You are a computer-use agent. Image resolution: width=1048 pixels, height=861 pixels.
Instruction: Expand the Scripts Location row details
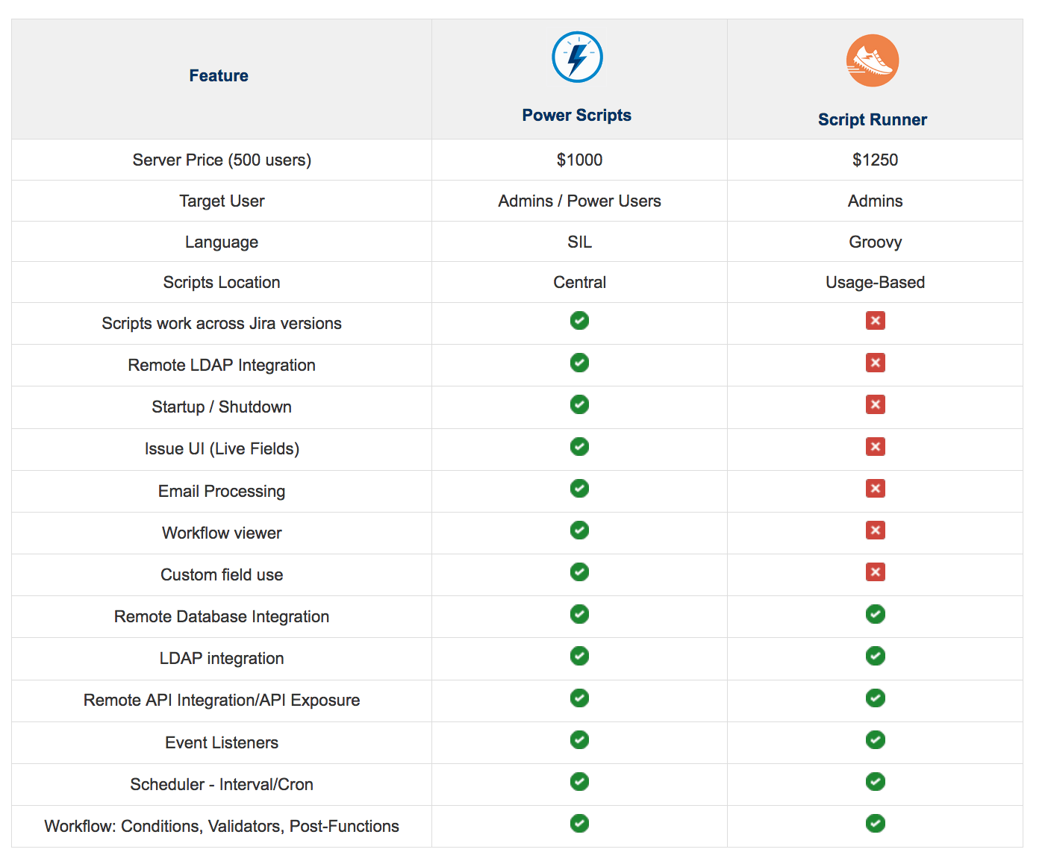tap(221, 282)
